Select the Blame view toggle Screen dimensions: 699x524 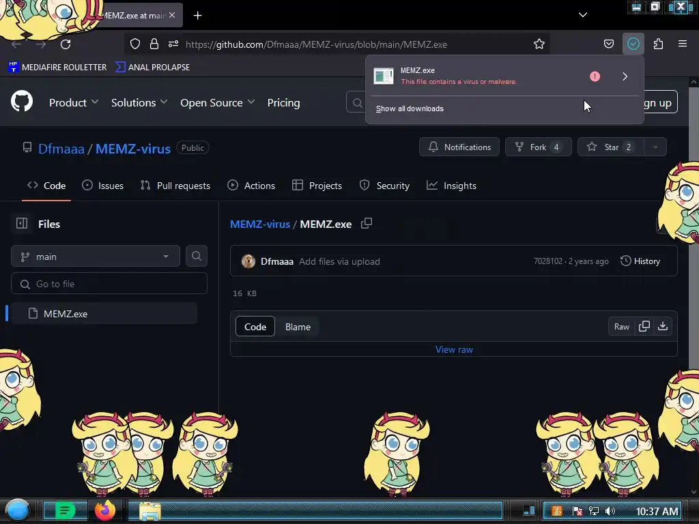coord(298,327)
